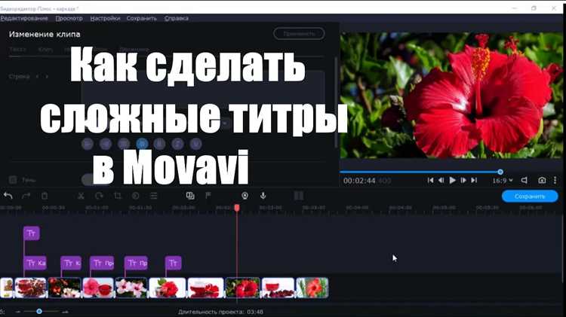Open the transition wizard icon
The width and height of the screenshot is (566, 317).
[190, 196]
